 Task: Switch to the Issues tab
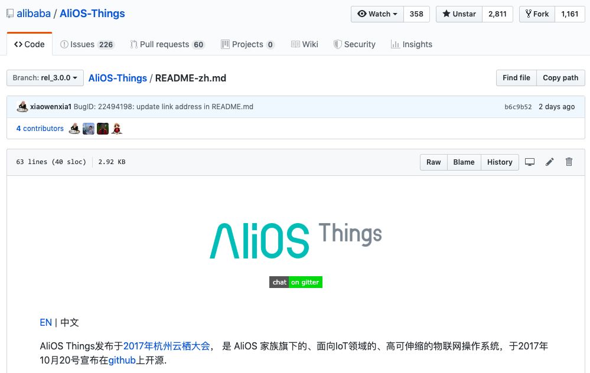coord(87,44)
